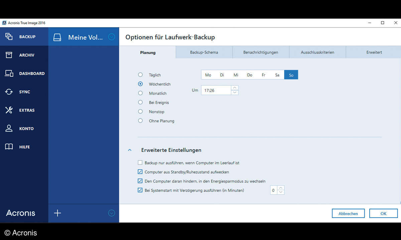Open the Archiv section icon
401x240 pixels.
pyautogui.click(x=9, y=55)
